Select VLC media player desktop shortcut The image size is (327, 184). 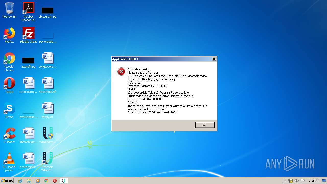coord(9,162)
